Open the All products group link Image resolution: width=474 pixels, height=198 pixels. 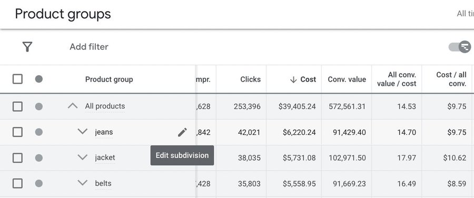tap(105, 106)
